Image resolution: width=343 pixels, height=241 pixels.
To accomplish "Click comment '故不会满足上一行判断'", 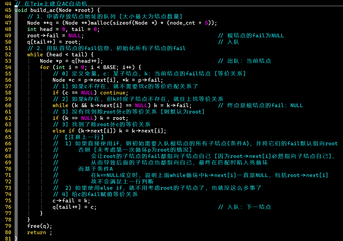I will (x=122, y=181).
